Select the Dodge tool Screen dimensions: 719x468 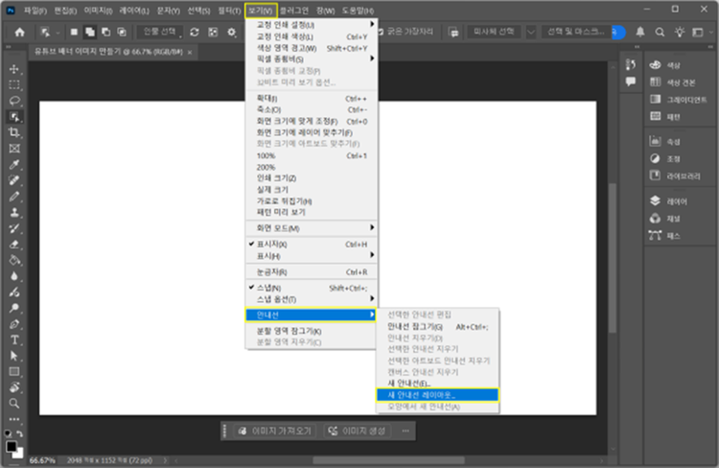point(14,292)
